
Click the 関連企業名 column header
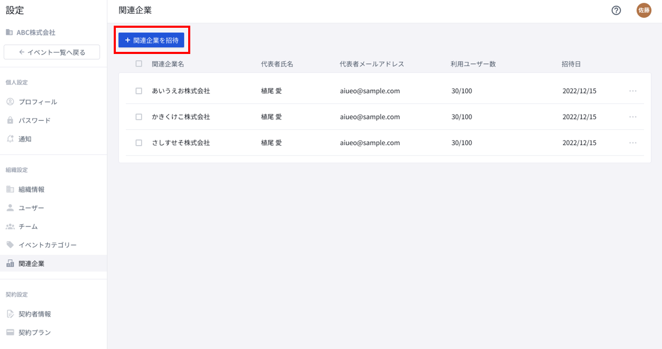click(x=168, y=64)
